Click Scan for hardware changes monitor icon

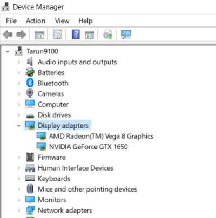pyautogui.click(x=126, y=34)
